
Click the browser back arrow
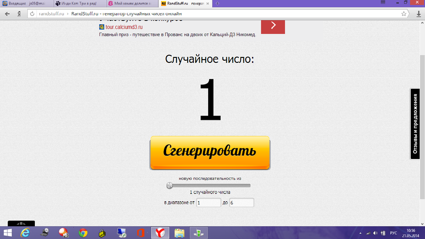8,14
